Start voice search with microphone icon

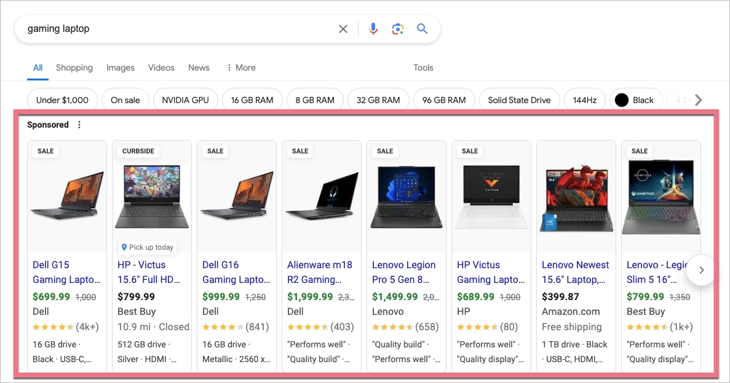tap(373, 29)
